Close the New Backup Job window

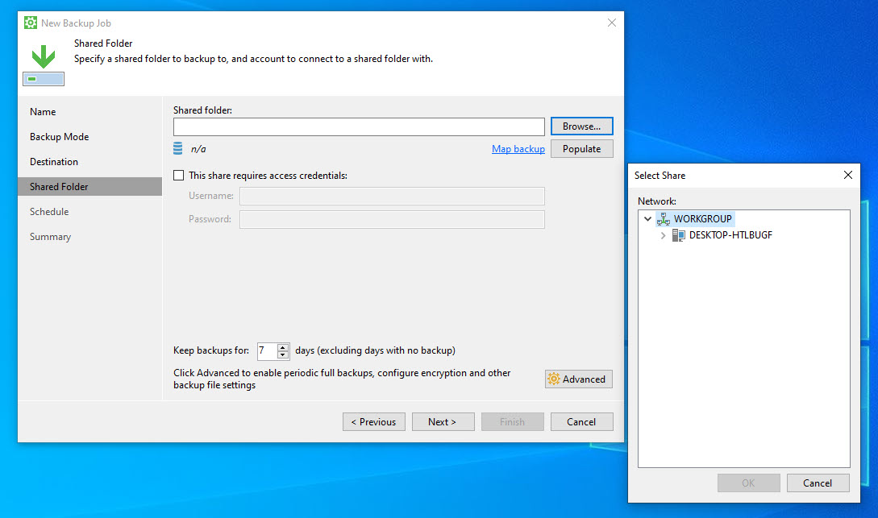[611, 23]
